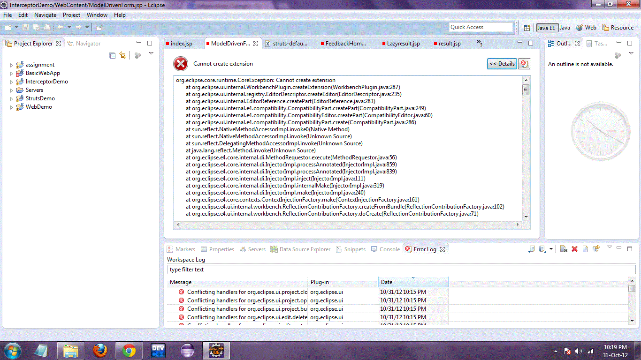Click the Save All toolbar icon
Viewport: 641px width, 360px height.
coord(36,27)
